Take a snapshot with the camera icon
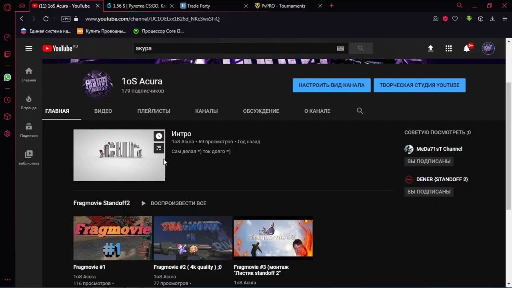Image resolution: width=512 pixels, height=288 pixels. [436, 19]
